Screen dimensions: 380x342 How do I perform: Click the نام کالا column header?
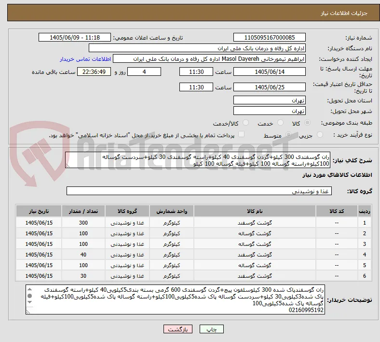255,211
